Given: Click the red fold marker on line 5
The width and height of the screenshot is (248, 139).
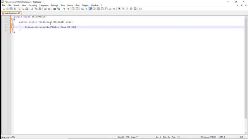Looking at the screenshot, I should pos(12,27).
